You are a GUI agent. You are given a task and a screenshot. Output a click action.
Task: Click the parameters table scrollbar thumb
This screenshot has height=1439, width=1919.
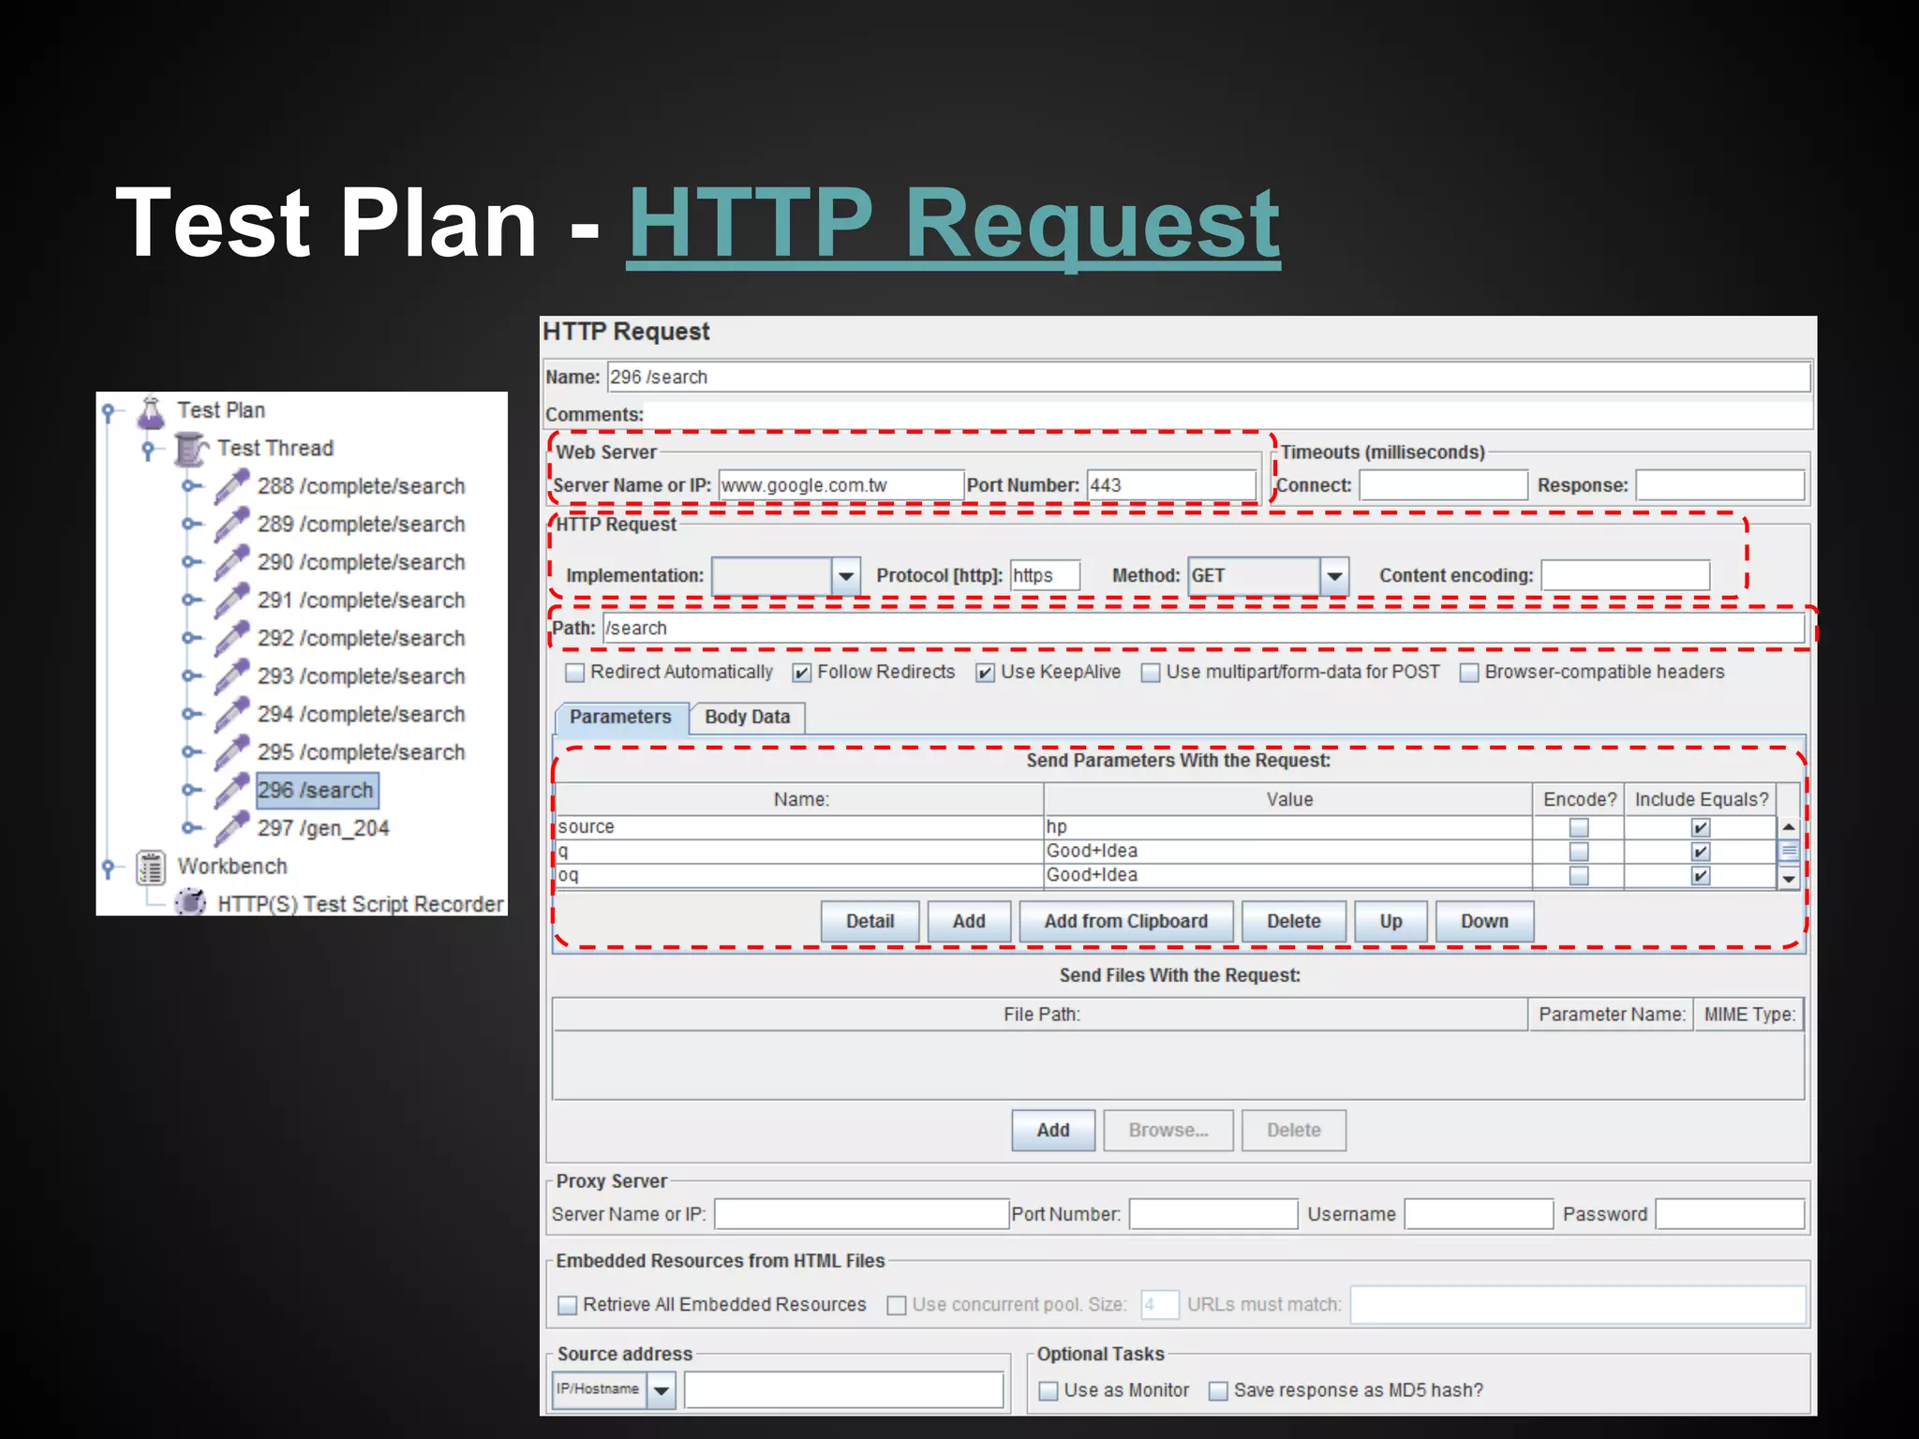coord(1789,852)
